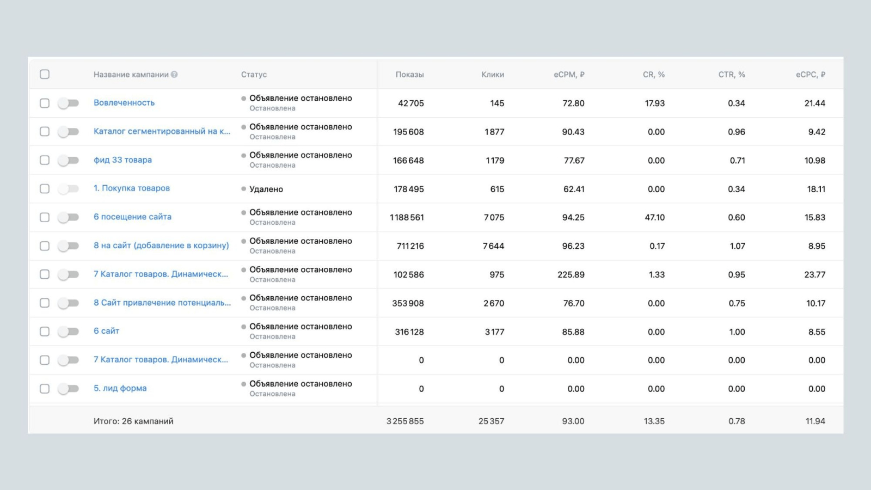The image size is (871, 490).
Task: Click the 1 188 561 impressions cell
Action: (x=407, y=217)
